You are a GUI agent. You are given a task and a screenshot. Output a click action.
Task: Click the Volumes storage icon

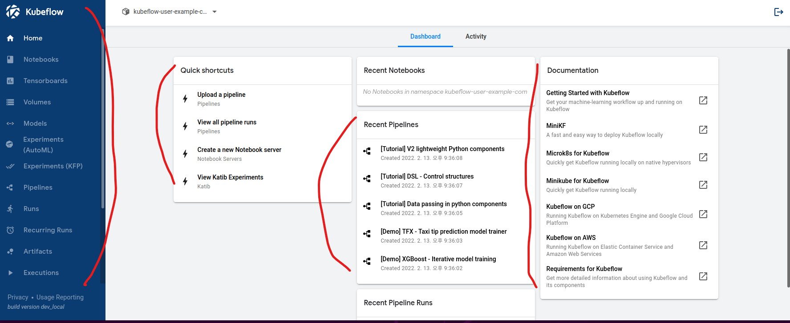(10, 102)
